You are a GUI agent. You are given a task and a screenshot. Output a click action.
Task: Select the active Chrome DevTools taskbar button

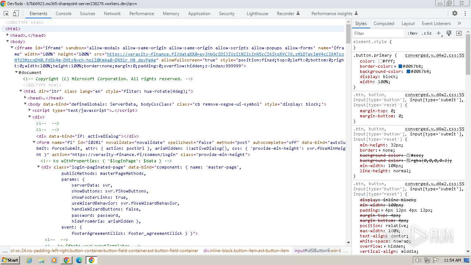[x=92, y=260]
